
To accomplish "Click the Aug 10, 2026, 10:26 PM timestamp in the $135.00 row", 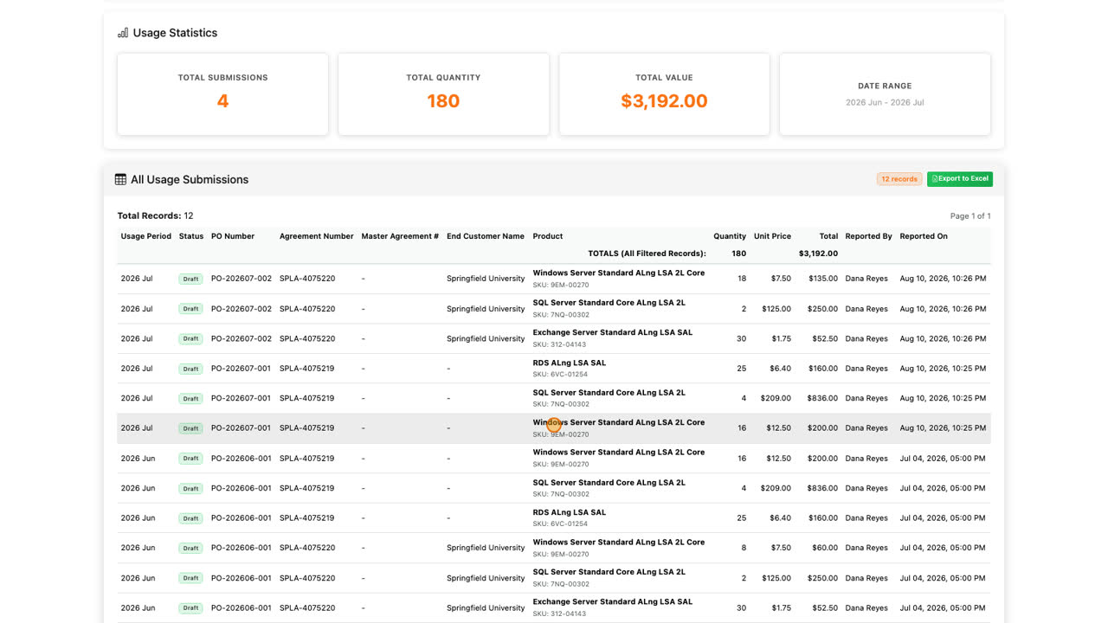I will [x=943, y=279].
